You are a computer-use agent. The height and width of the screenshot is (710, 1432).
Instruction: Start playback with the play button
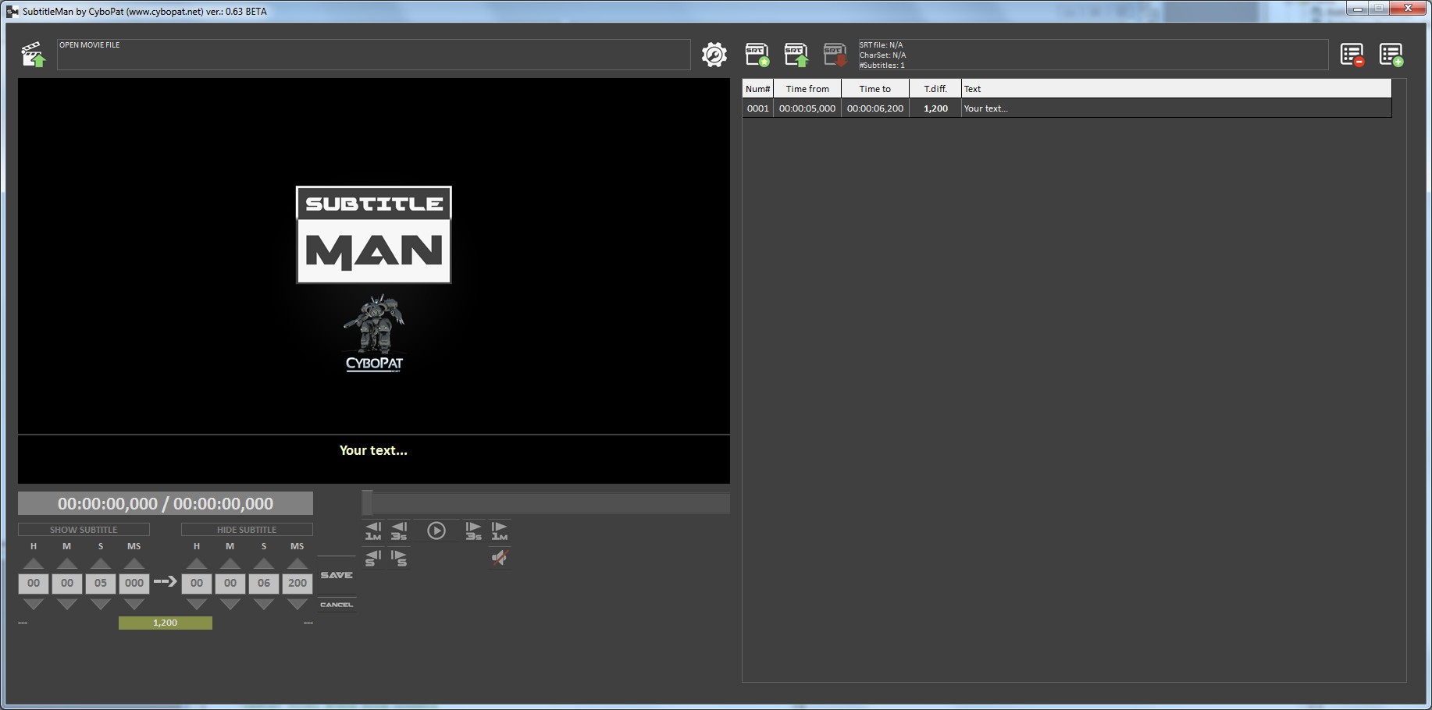tap(436, 531)
